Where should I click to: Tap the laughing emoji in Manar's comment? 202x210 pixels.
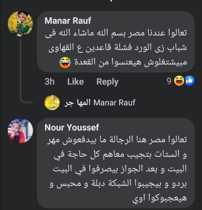(x=65, y=62)
